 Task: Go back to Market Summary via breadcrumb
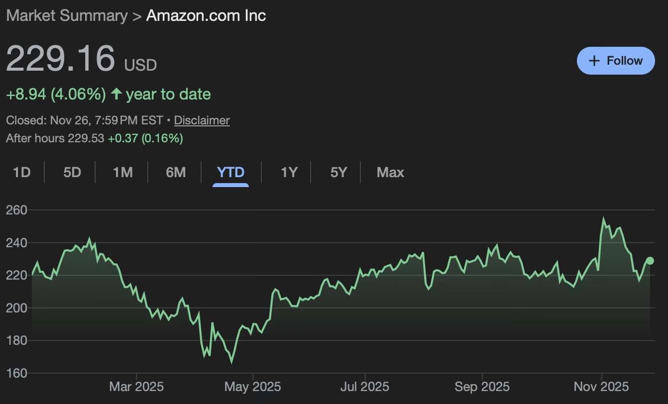coord(67,15)
